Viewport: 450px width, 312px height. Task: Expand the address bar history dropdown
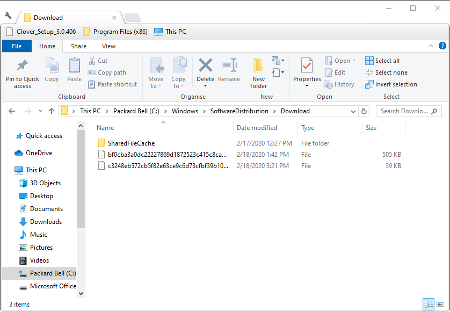point(353,111)
